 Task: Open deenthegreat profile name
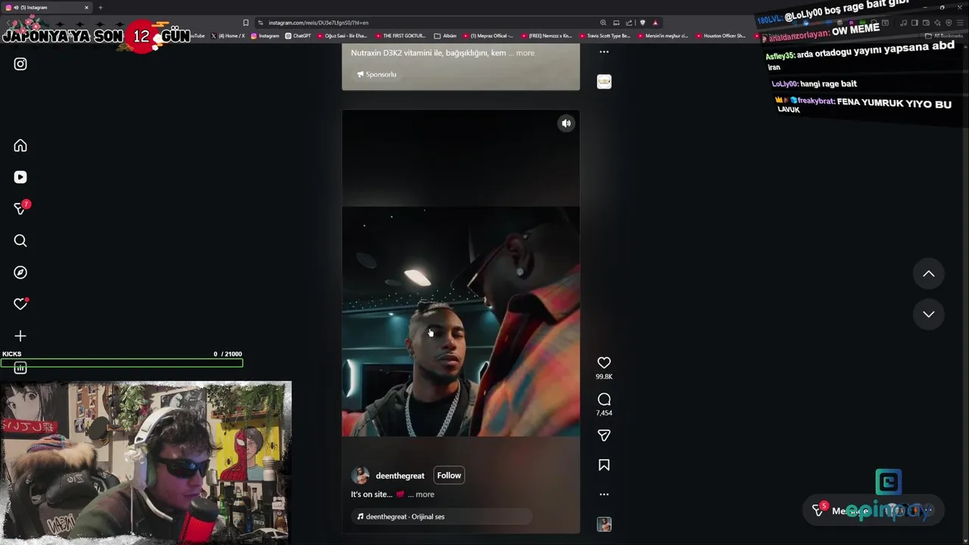coord(400,476)
